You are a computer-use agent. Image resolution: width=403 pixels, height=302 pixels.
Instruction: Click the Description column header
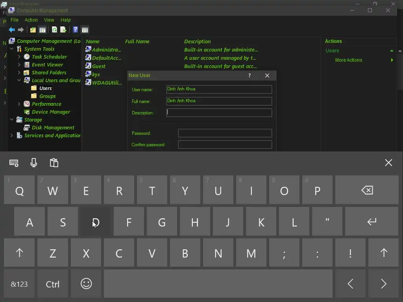point(198,42)
